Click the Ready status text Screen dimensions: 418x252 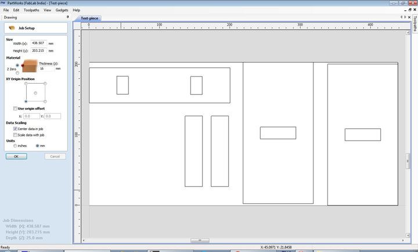(5, 247)
